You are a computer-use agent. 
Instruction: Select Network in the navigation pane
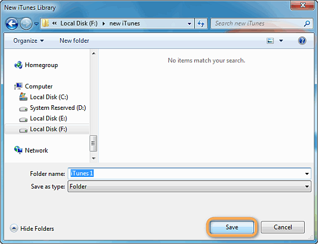click(36, 150)
